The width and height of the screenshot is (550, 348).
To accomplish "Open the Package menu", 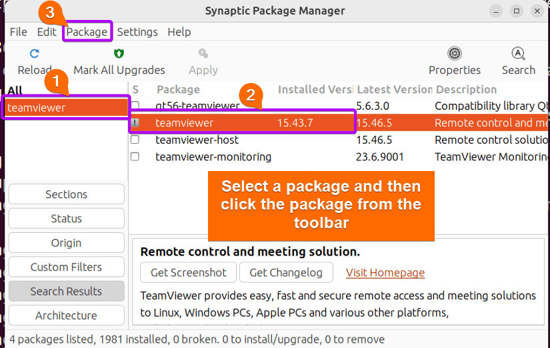I will (x=87, y=32).
